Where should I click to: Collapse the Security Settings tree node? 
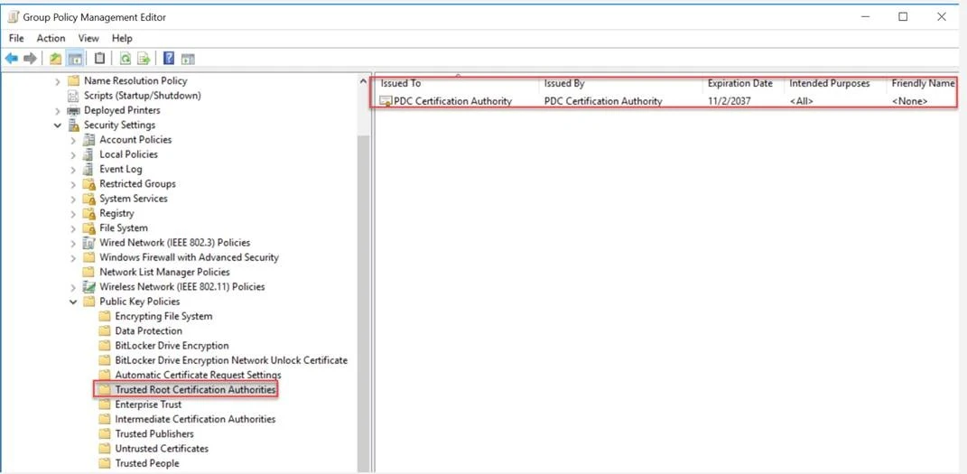[x=58, y=125]
